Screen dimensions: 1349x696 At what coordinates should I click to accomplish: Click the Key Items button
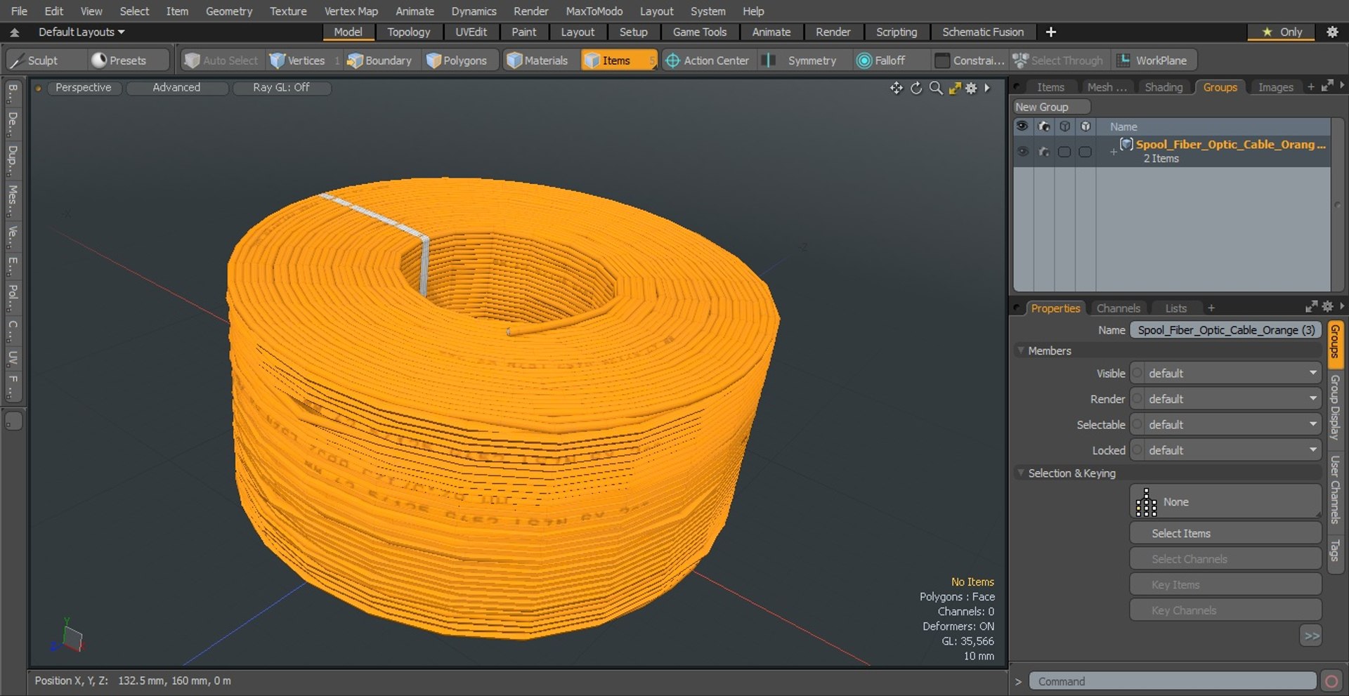point(1225,585)
